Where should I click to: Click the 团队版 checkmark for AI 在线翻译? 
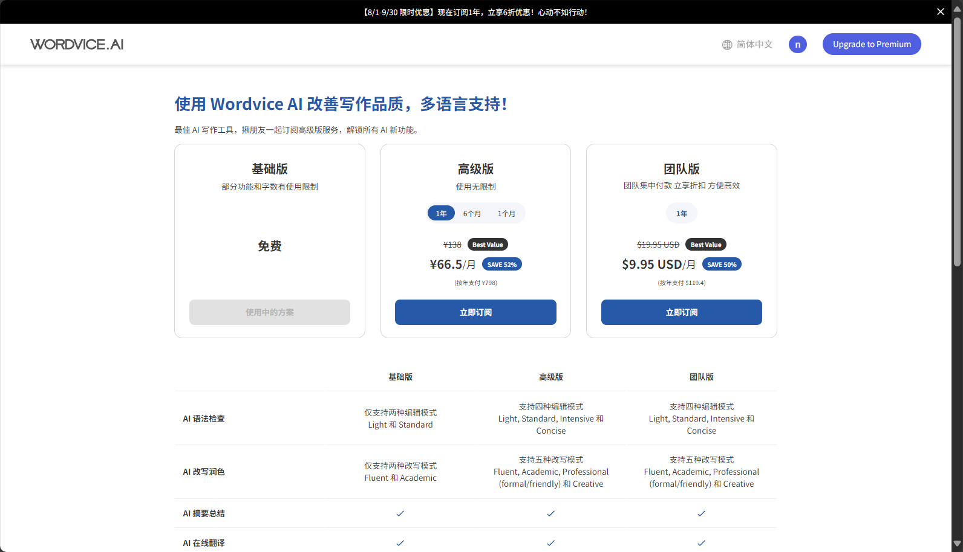tap(701, 543)
